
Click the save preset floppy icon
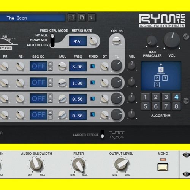[x=82, y=17]
